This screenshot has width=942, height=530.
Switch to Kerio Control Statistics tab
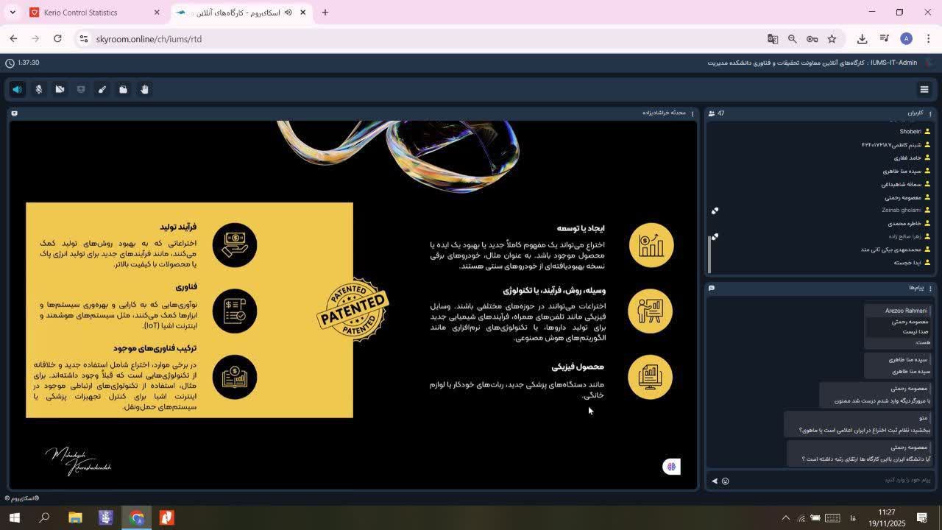click(x=80, y=13)
